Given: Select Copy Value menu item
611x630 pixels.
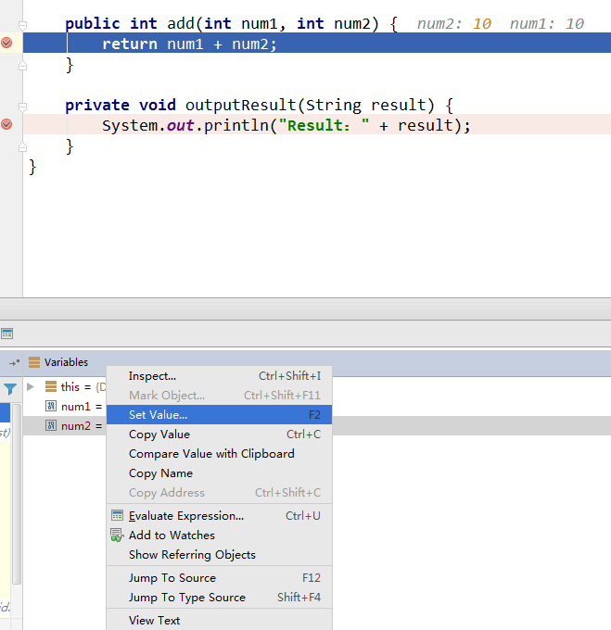Looking at the screenshot, I should [x=219, y=435].
